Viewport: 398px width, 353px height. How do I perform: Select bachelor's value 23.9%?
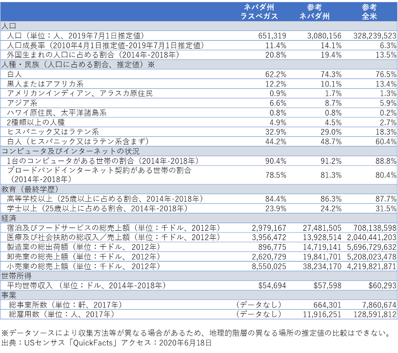(x=276, y=208)
